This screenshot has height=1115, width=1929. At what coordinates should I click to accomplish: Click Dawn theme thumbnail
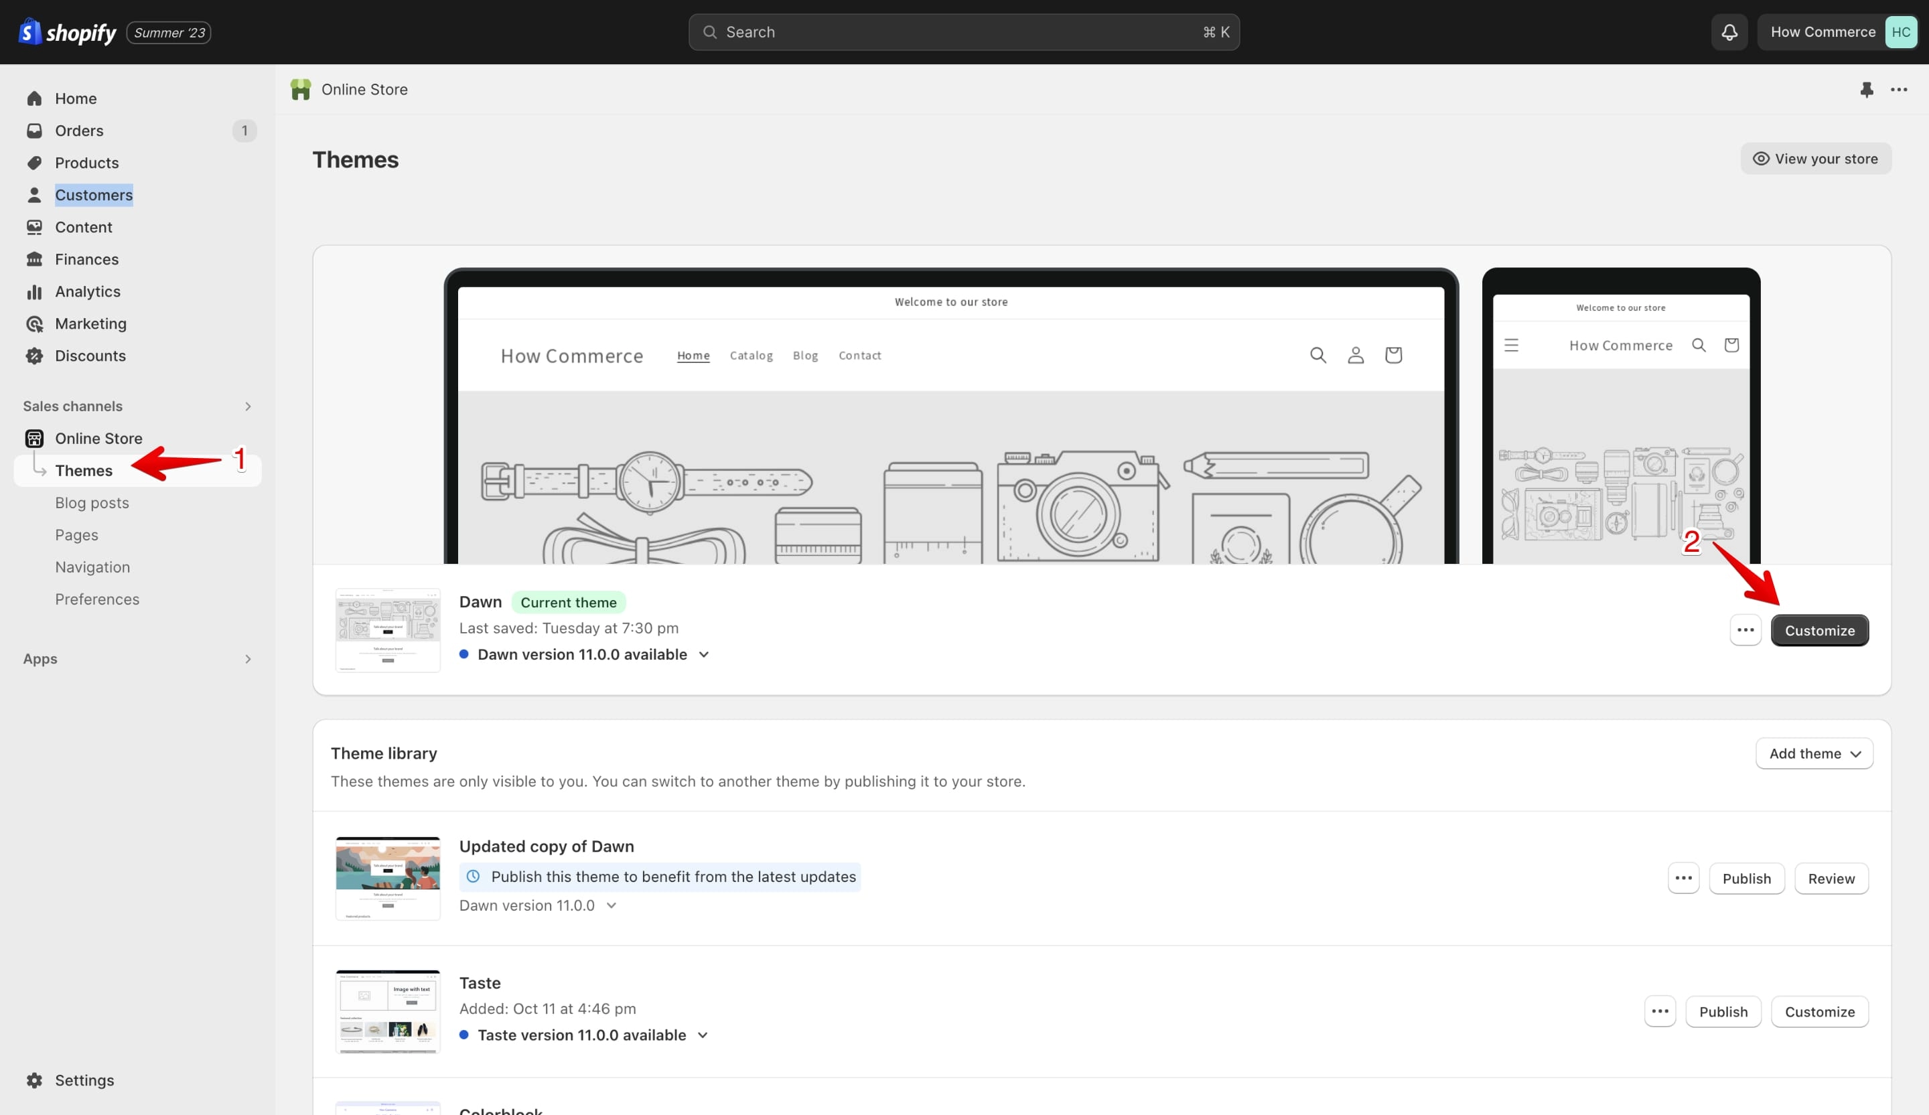pyautogui.click(x=388, y=631)
